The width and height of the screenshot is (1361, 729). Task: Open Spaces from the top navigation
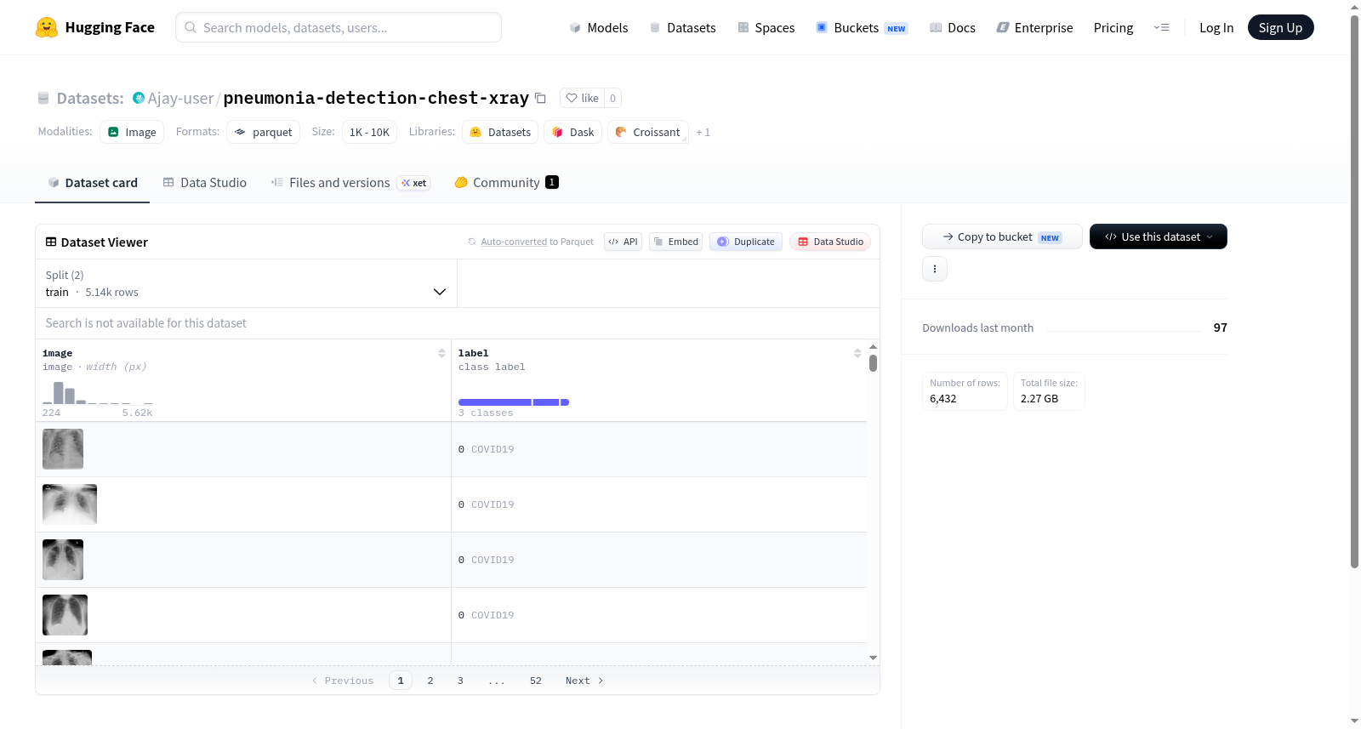pos(766,27)
